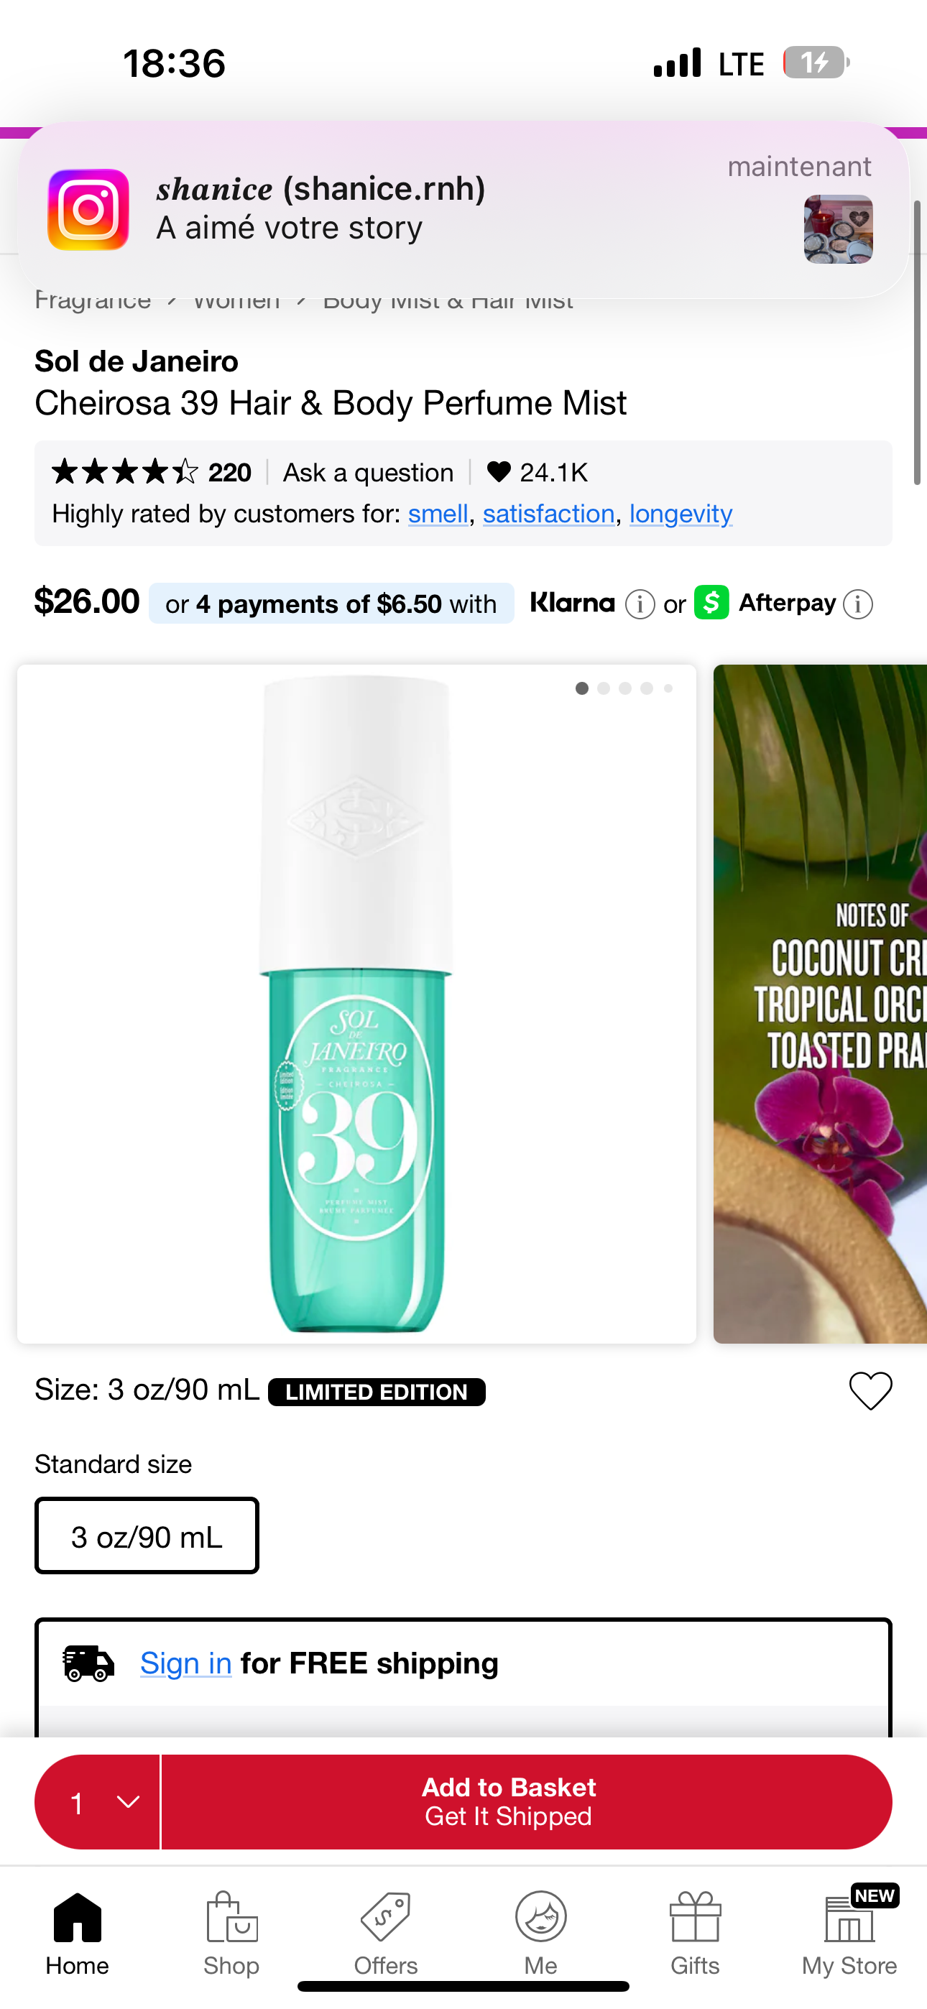Tap the Afterpay info icon
The image size is (927, 2009).
click(x=856, y=603)
